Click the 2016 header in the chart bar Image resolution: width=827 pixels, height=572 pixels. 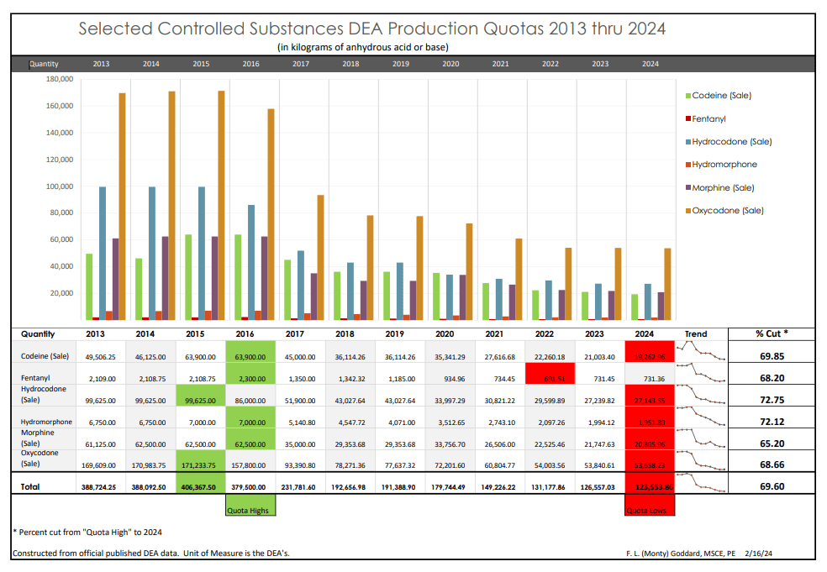[x=250, y=64]
